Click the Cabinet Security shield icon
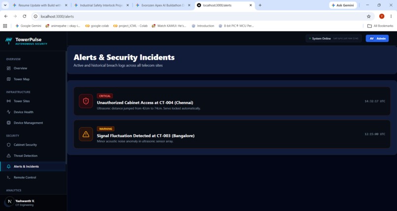This screenshot has height=211, width=397. [x=8, y=144]
